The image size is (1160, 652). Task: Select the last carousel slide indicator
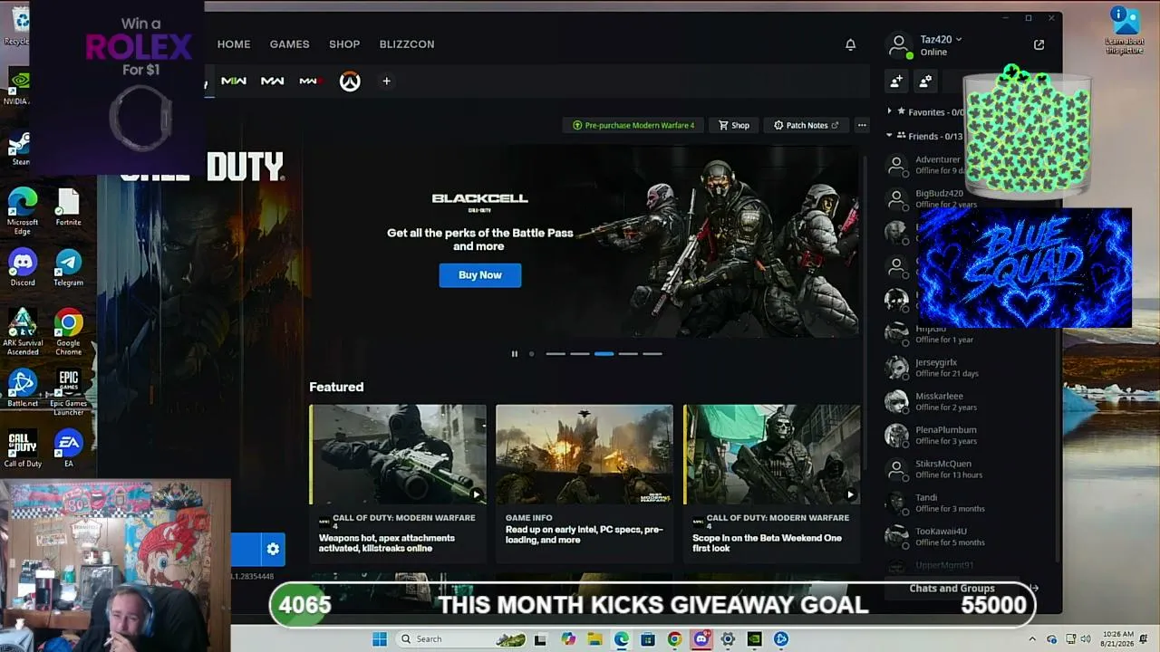coord(652,354)
